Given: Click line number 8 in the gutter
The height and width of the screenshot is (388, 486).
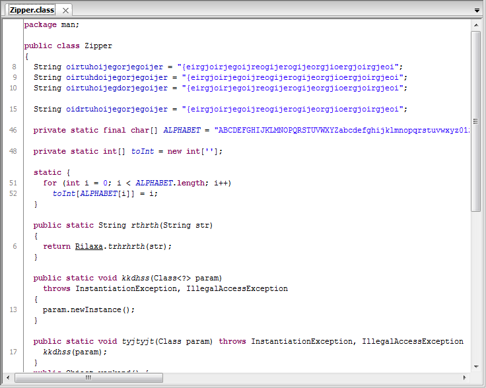Looking at the screenshot, I should pyautogui.click(x=15, y=67).
